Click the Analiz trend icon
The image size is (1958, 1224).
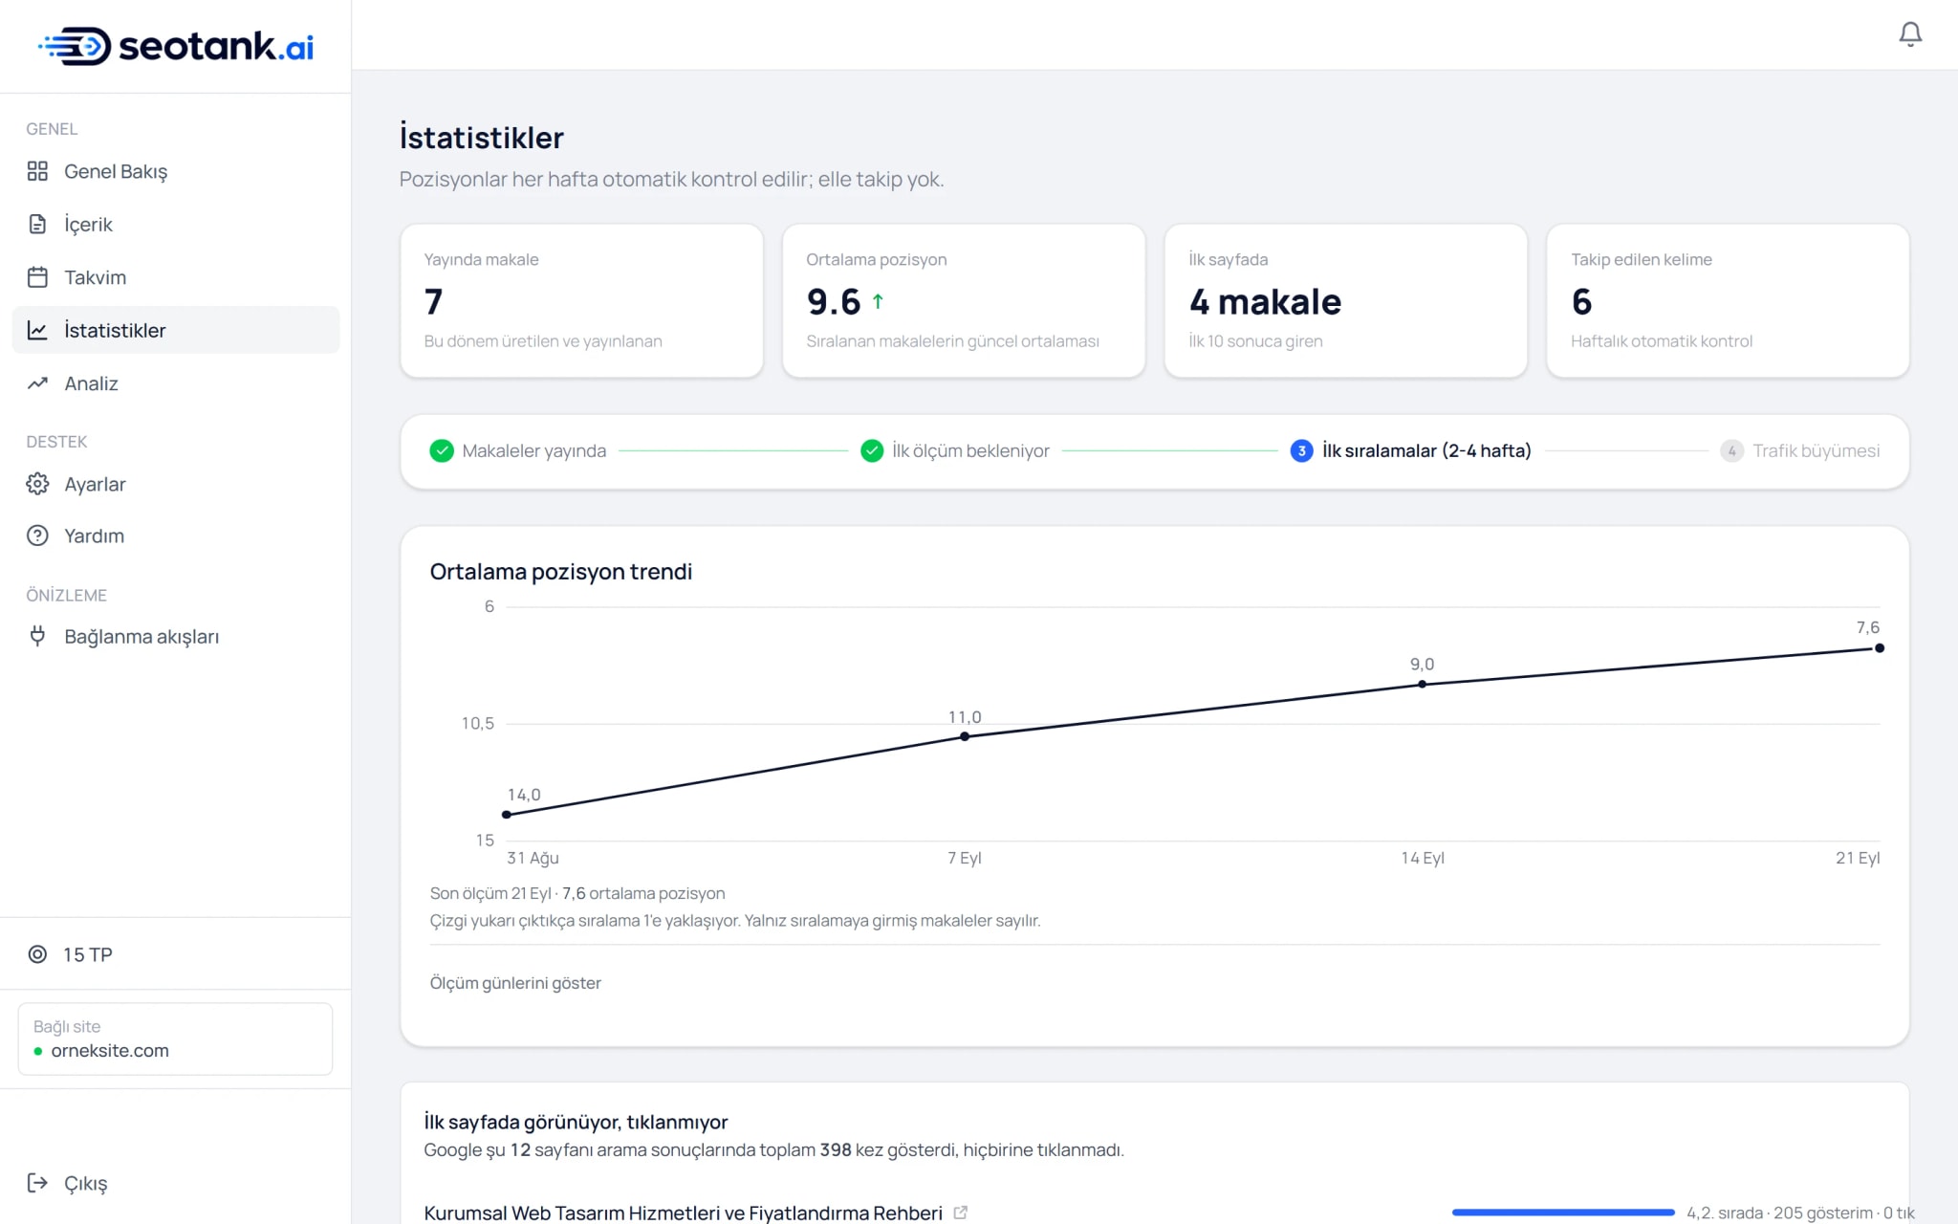coord(37,383)
